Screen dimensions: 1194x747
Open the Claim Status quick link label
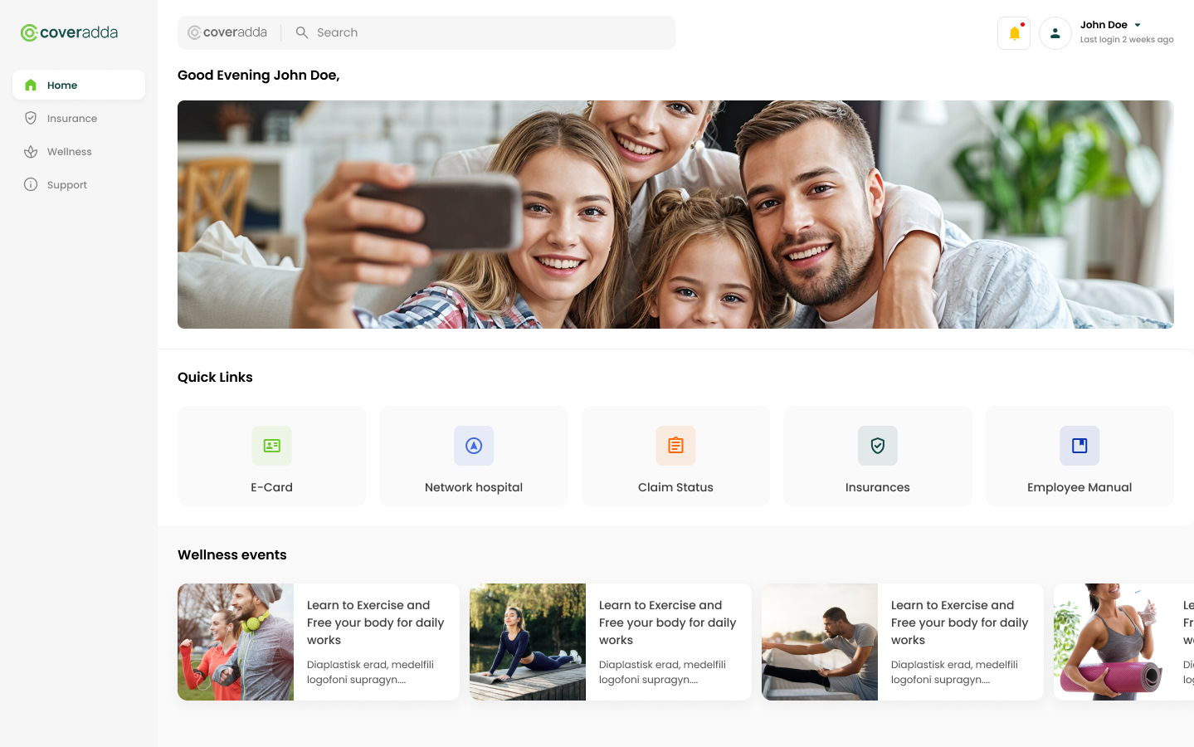(675, 487)
